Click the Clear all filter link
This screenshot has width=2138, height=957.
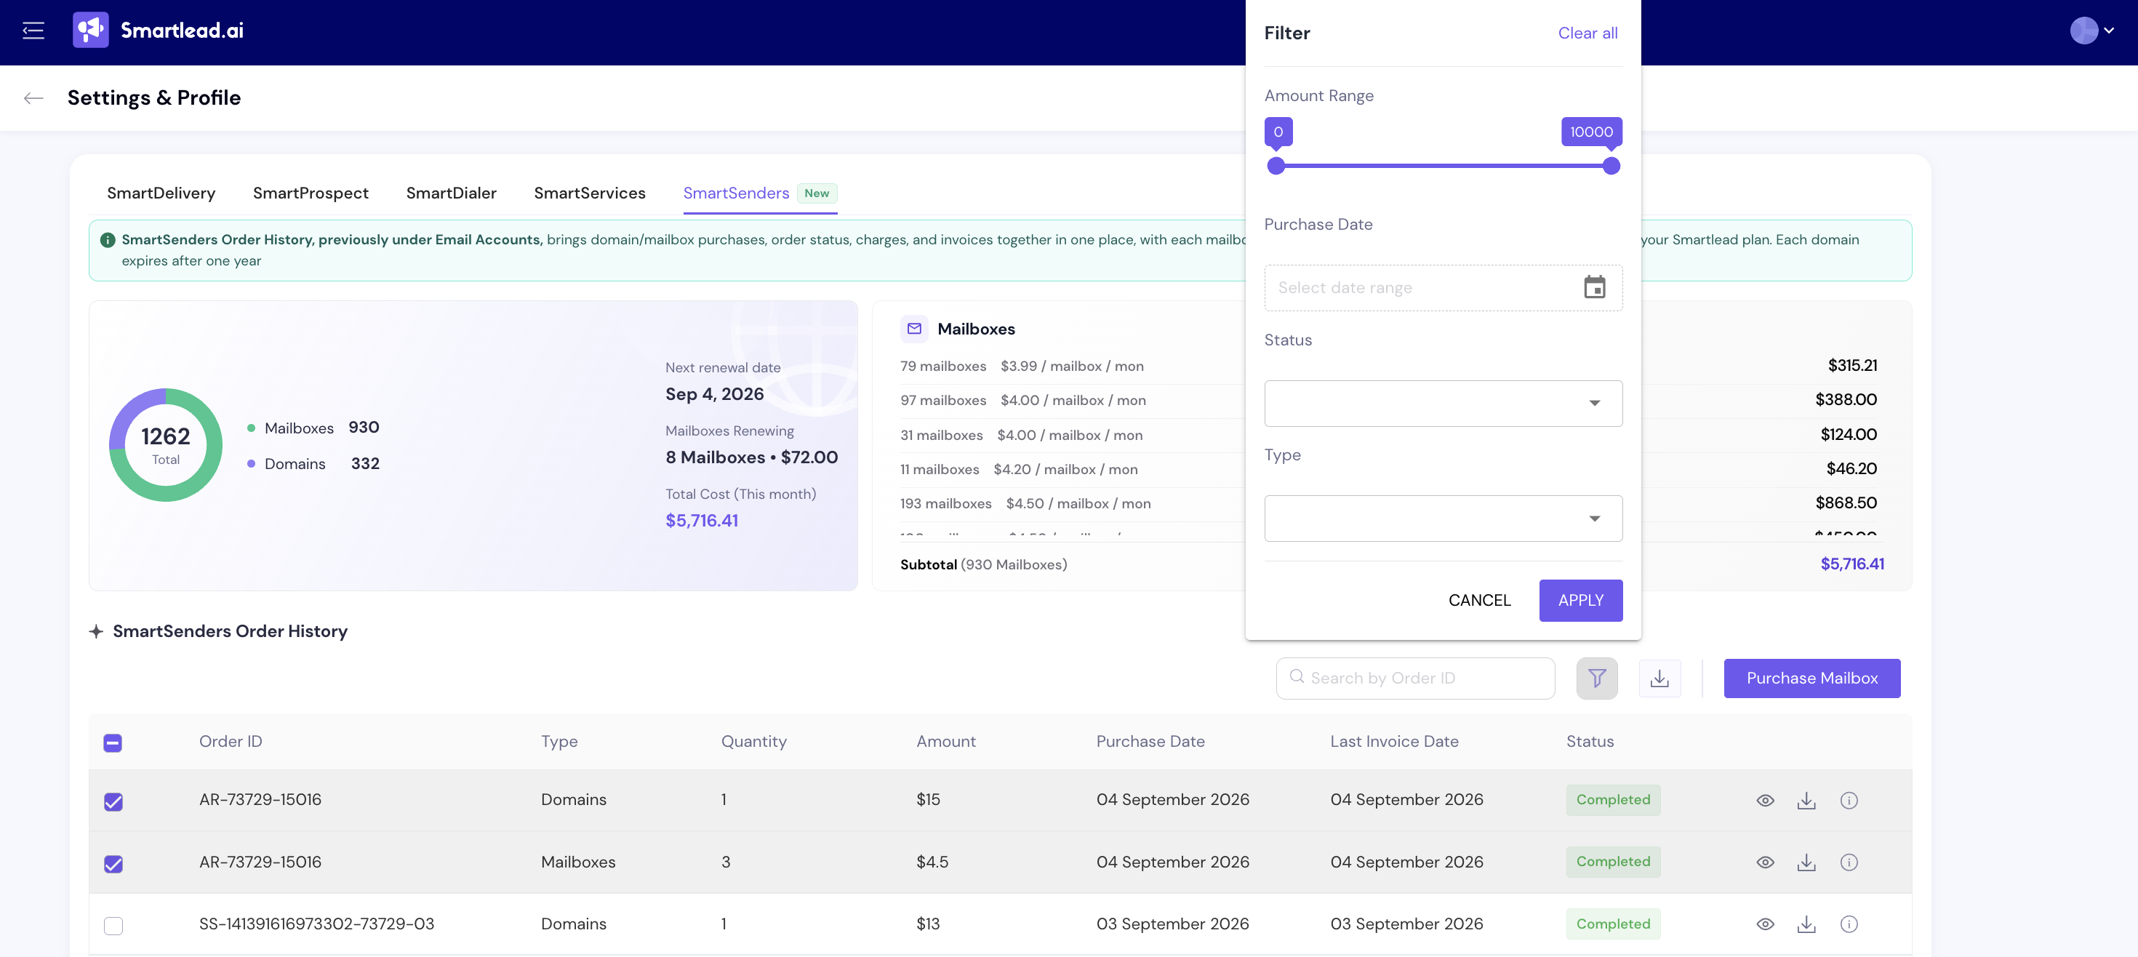[1587, 33]
